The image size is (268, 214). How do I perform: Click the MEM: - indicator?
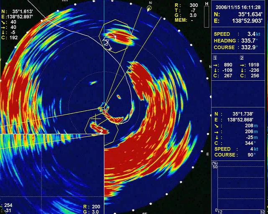(x=184, y=20)
